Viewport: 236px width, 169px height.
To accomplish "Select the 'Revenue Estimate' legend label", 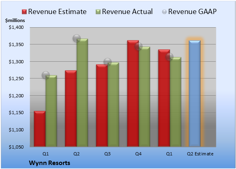I will point(57,12).
